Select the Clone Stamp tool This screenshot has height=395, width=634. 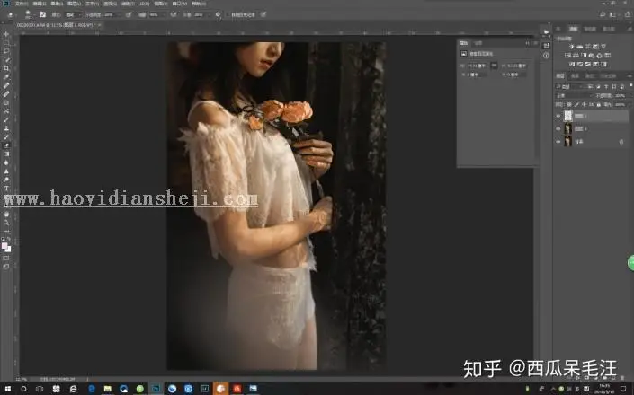coord(6,128)
